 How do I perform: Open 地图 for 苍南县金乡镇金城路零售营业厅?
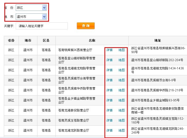click(121, 100)
